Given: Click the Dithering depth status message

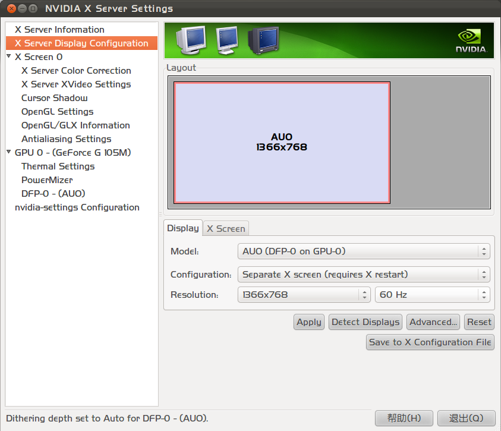Looking at the screenshot, I should tap(107, 419).
